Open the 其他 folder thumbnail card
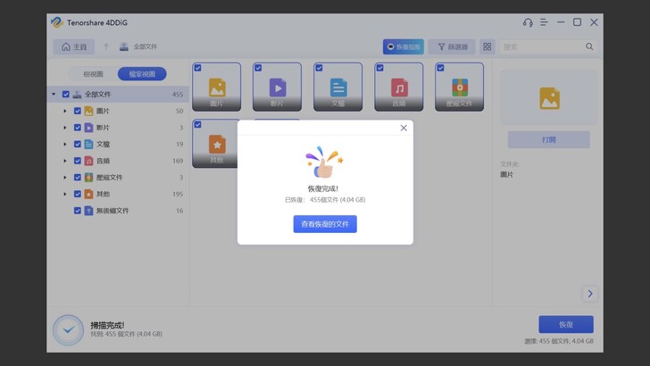This screenshot has height=366, width=650. pos(215,144)
